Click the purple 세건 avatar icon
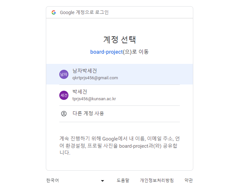The height and width of the screenshot is (187, 226). (x=64, y=95)
